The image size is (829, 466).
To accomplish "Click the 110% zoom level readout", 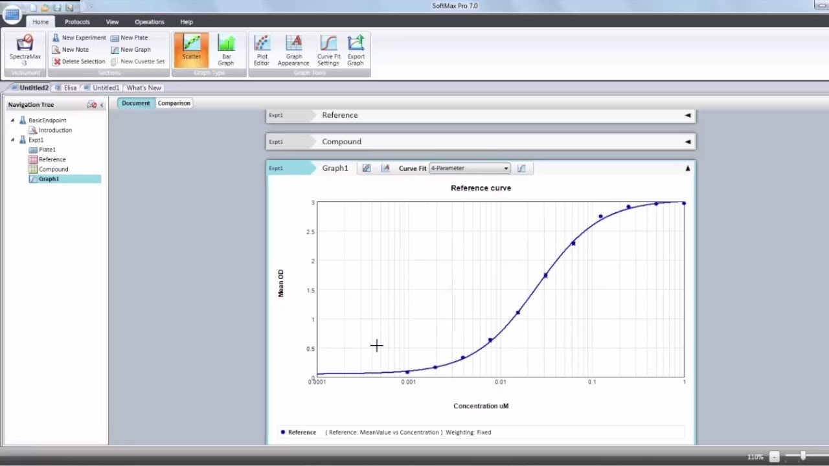I will [x=755, y=457].
